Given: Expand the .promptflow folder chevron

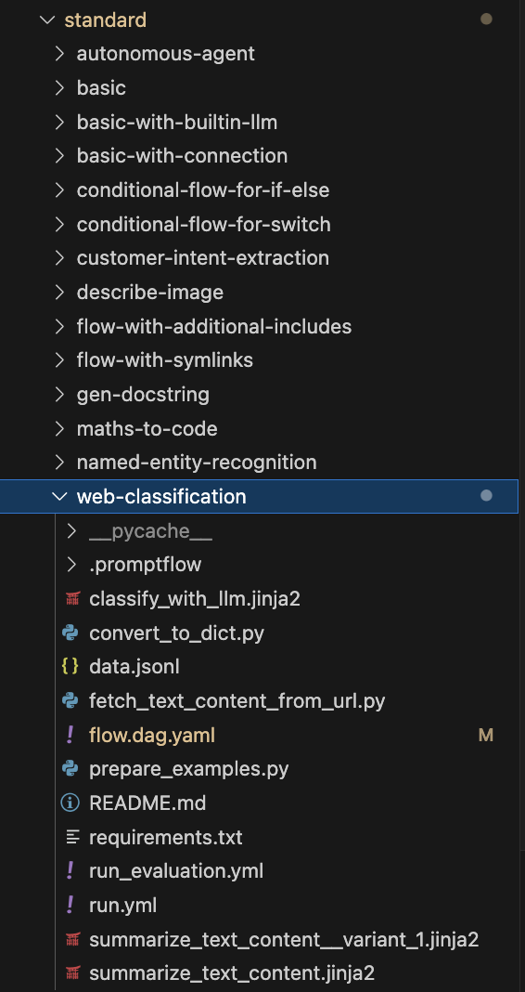Looking at the screenshot, I should tap(72, 565).
